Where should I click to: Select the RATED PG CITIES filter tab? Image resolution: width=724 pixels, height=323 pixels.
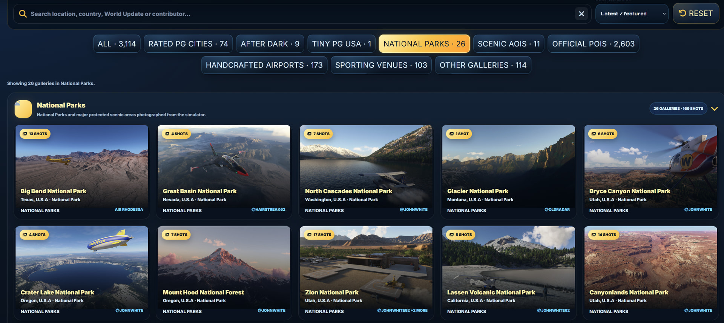click(x=188, y=44)
